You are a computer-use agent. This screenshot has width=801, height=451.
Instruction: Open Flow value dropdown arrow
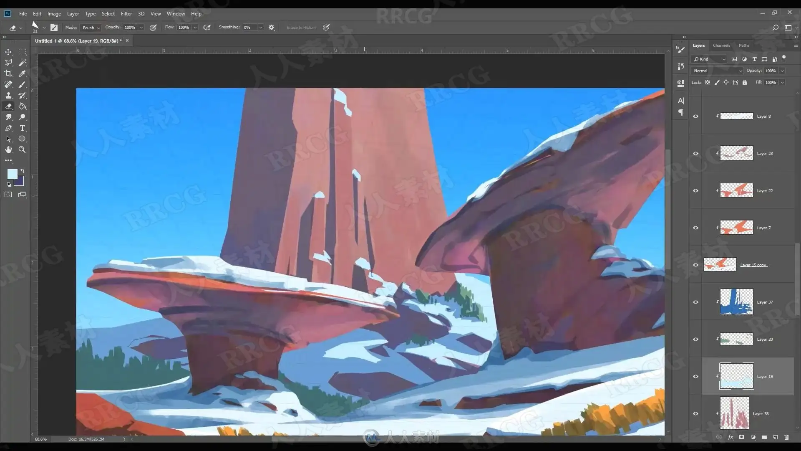[195, 28]
